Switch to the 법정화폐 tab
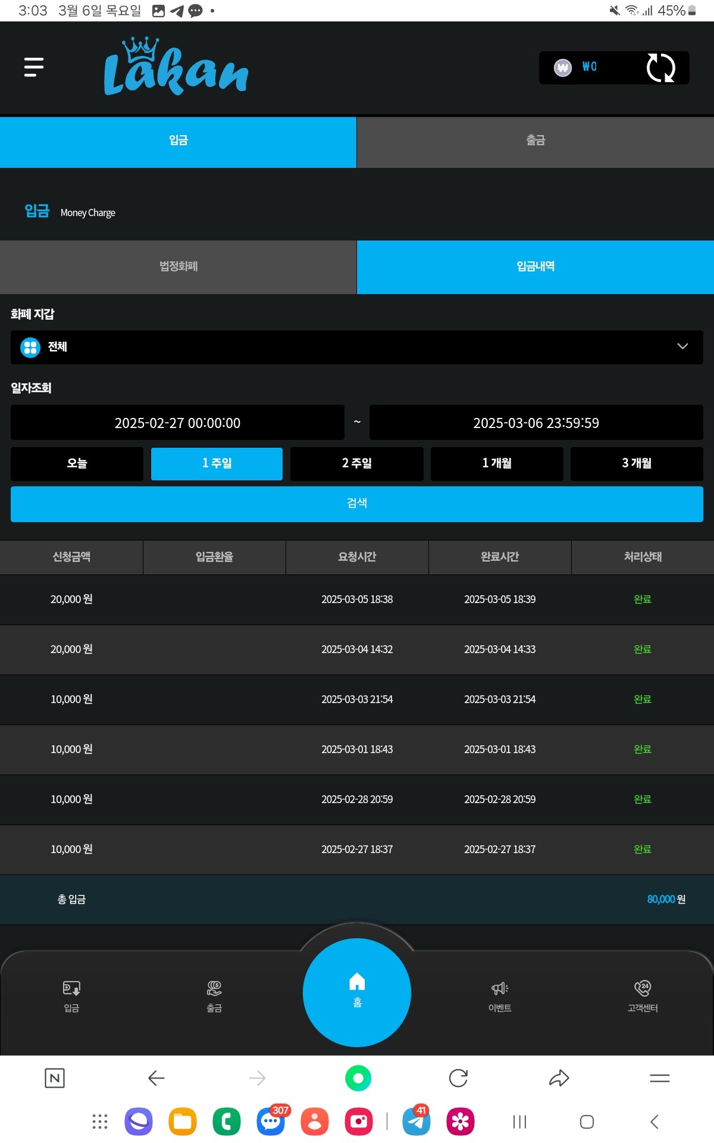This screenshot has width=714, height=1143. 178,267
